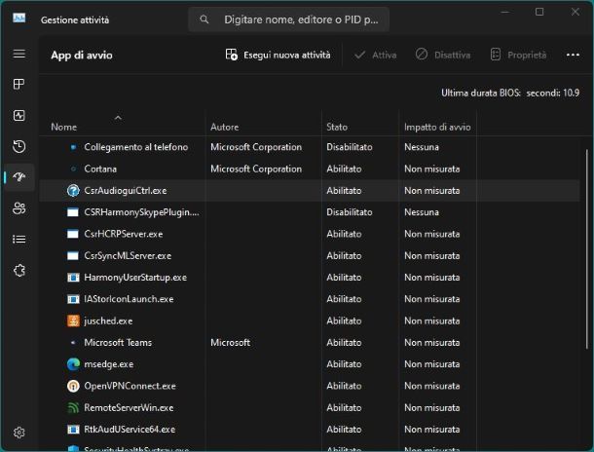Select RemoteServerWin.exe entry name
This screenshot has width=594, height=452.
click(129, 407)
